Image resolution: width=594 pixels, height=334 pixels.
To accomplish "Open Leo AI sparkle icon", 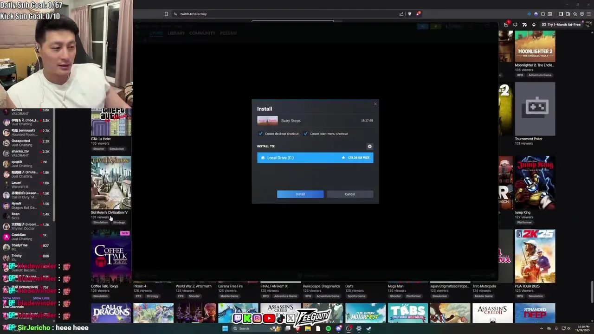I will coord(575,14).
